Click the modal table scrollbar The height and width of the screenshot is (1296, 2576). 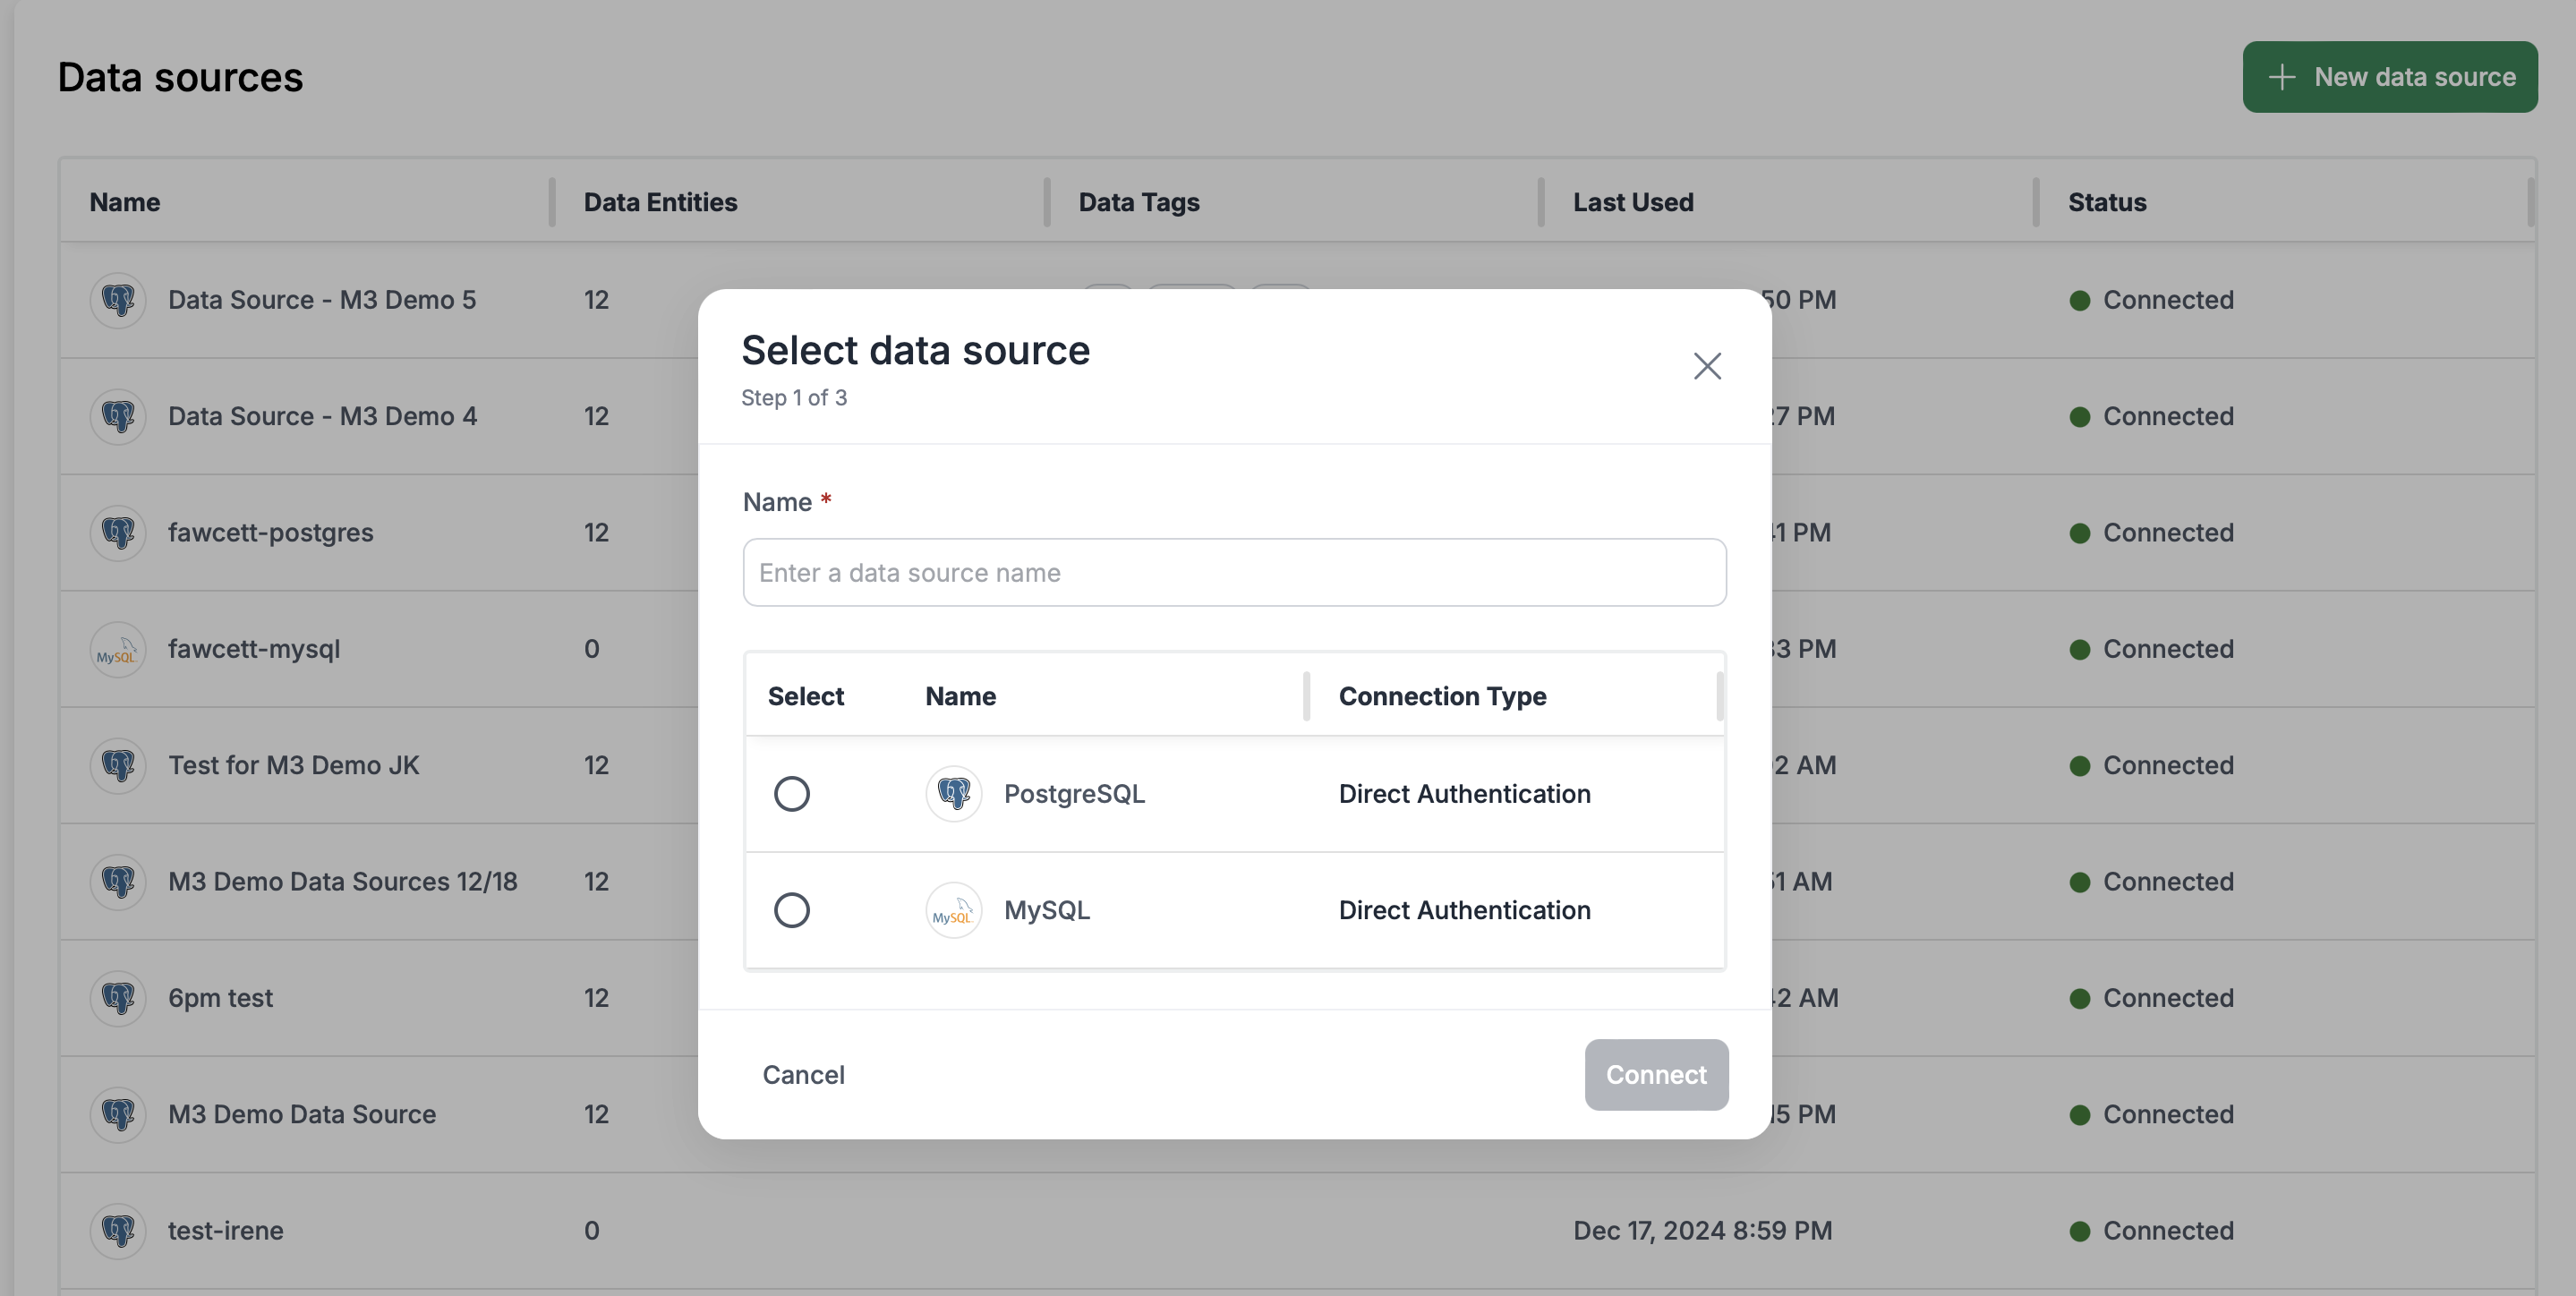1719,697
